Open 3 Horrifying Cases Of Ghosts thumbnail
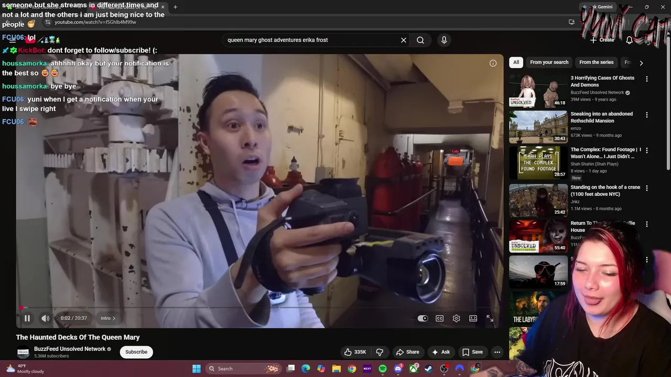The image size is (671, 377). pos(538,91)
